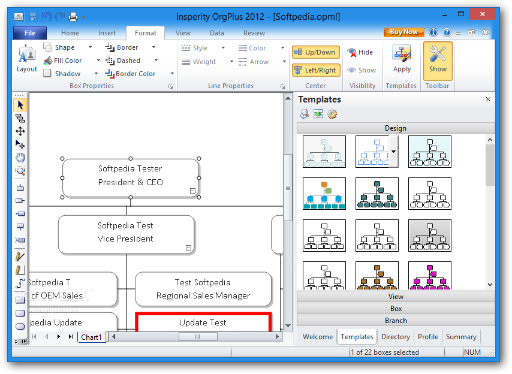Expand the Branch templates section
Image resolution: width=512 pixels, height=374 pixels.
[396, 321]
